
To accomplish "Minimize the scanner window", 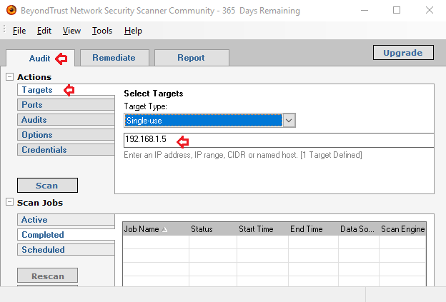I will point(365,10).
